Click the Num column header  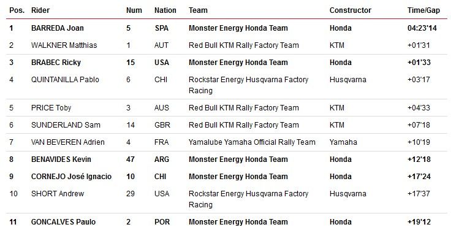pos(134,10)
